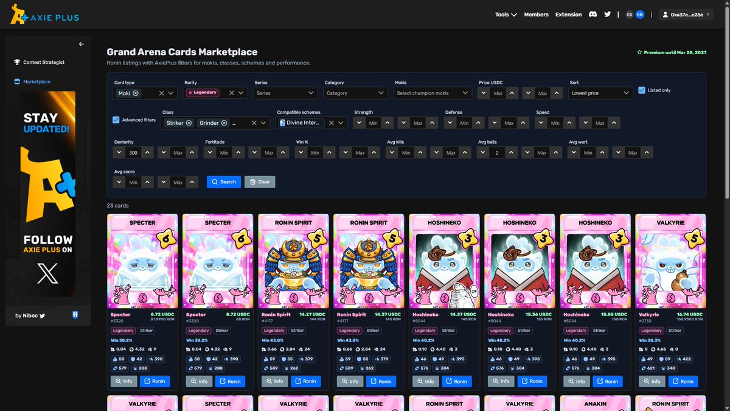Open the wallet account menu 0xa37e...c25e
This screenshot has height=411, width=730.
687,15
